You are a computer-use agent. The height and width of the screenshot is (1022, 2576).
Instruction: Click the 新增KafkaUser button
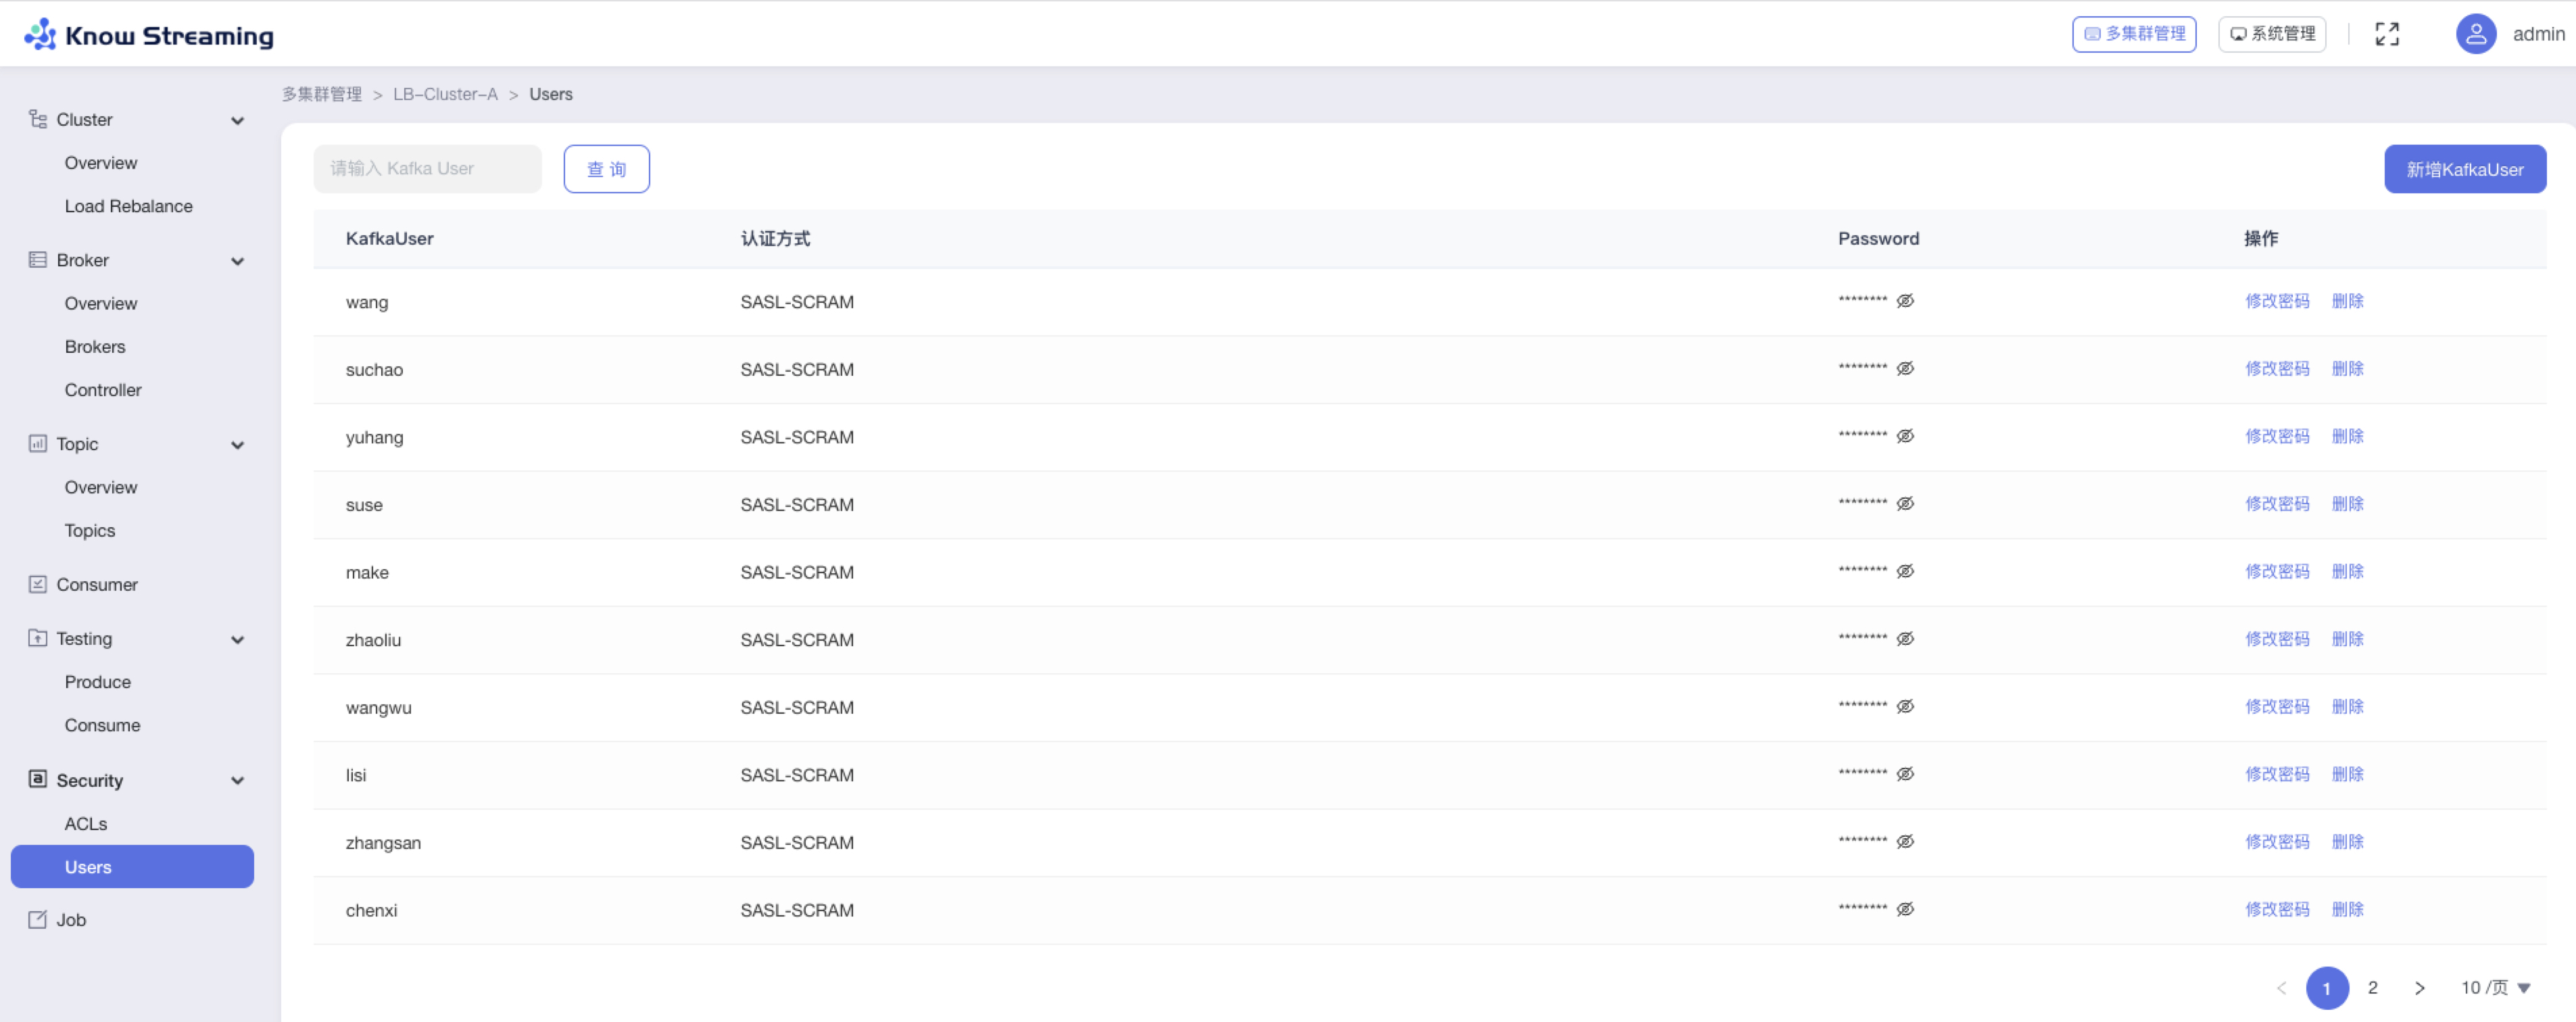(2464, 169)
